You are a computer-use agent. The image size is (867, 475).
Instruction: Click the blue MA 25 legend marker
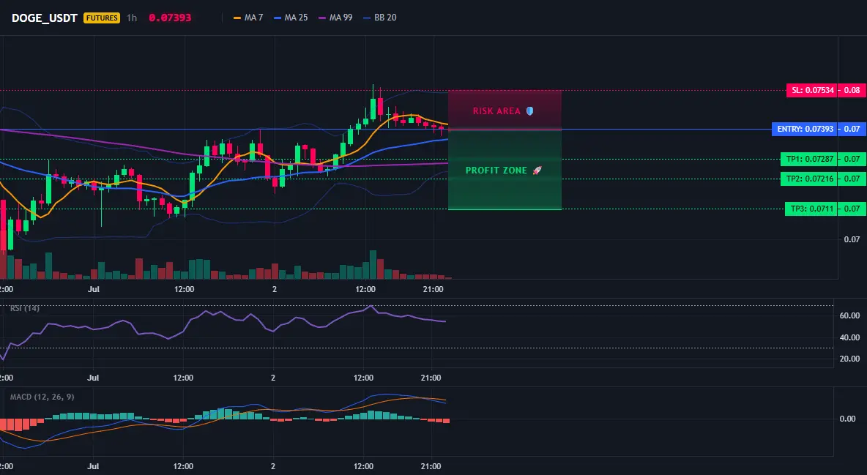pyautogui.click(x=278, y=18)
